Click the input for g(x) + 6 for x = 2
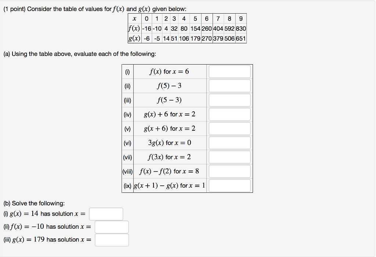 click(x=229, y=114)
